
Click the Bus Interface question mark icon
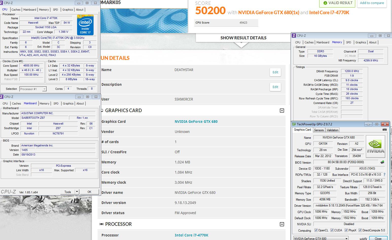coord(384,175)
